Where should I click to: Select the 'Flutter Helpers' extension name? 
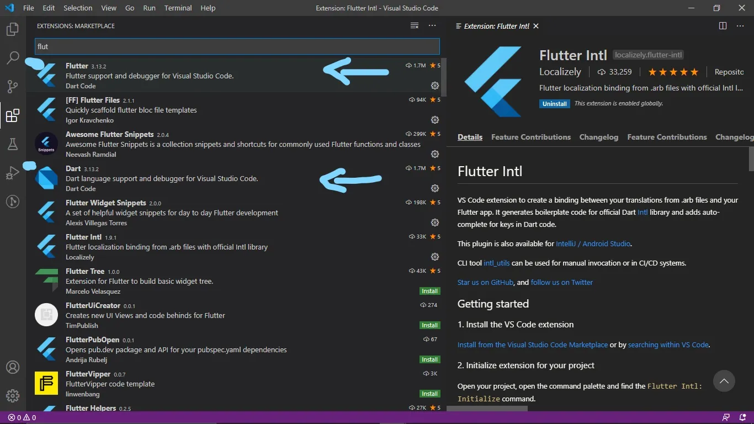pyautogui.click(x=91, y=408)
